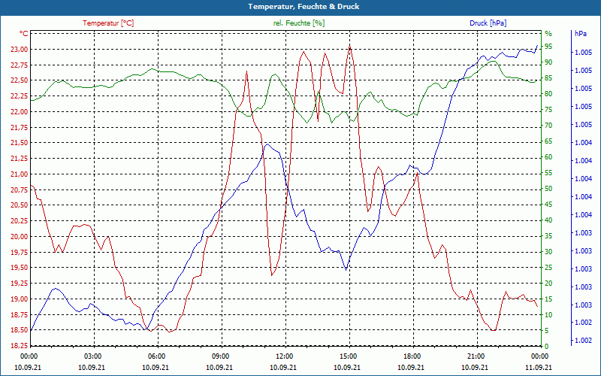The width and height of the screenshot is (601, 376).
Task: Select the red "Temperatur [°C]" legend label
Action: (x=108, y=23)
